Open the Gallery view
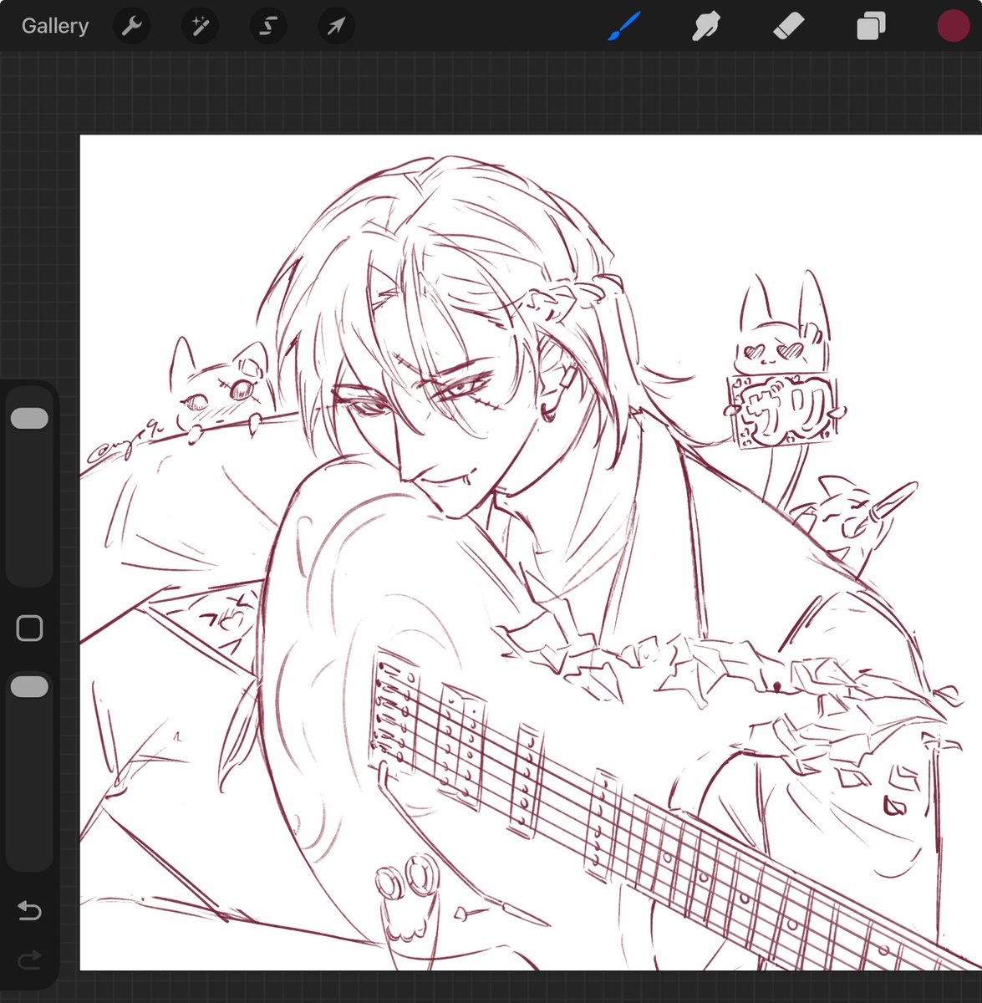This screenshot has width=982, height=1003. (55, 26)
